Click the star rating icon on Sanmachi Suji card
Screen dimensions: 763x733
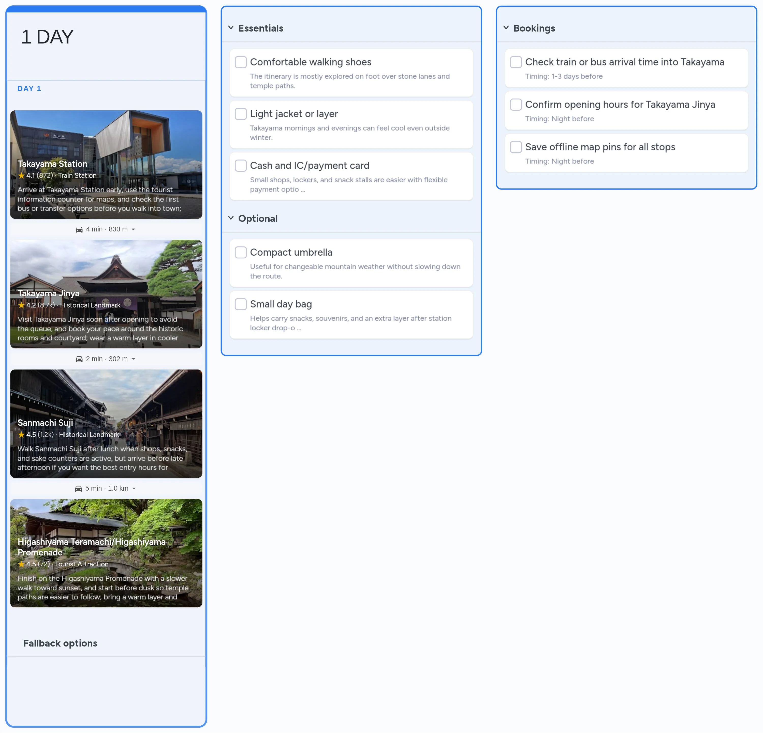pyautogui.click(x=21, y=434)
